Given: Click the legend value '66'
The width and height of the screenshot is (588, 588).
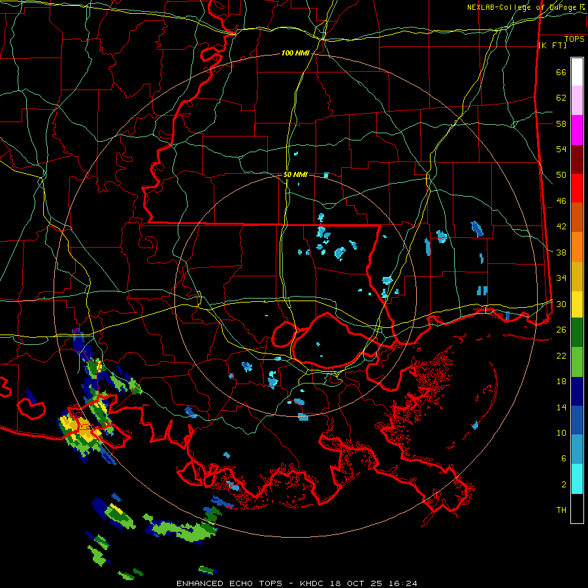Looking at the screenshot, I should coord(561,73).
